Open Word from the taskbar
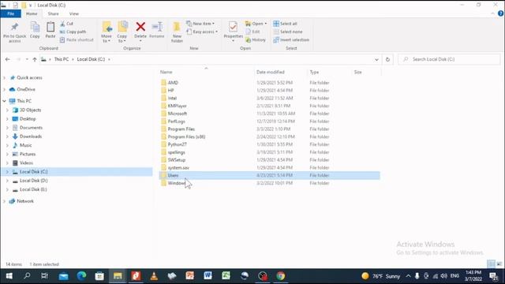 208,276
